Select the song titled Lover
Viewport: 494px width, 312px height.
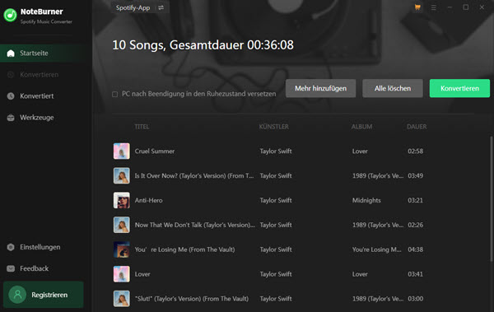pos(142,274)
